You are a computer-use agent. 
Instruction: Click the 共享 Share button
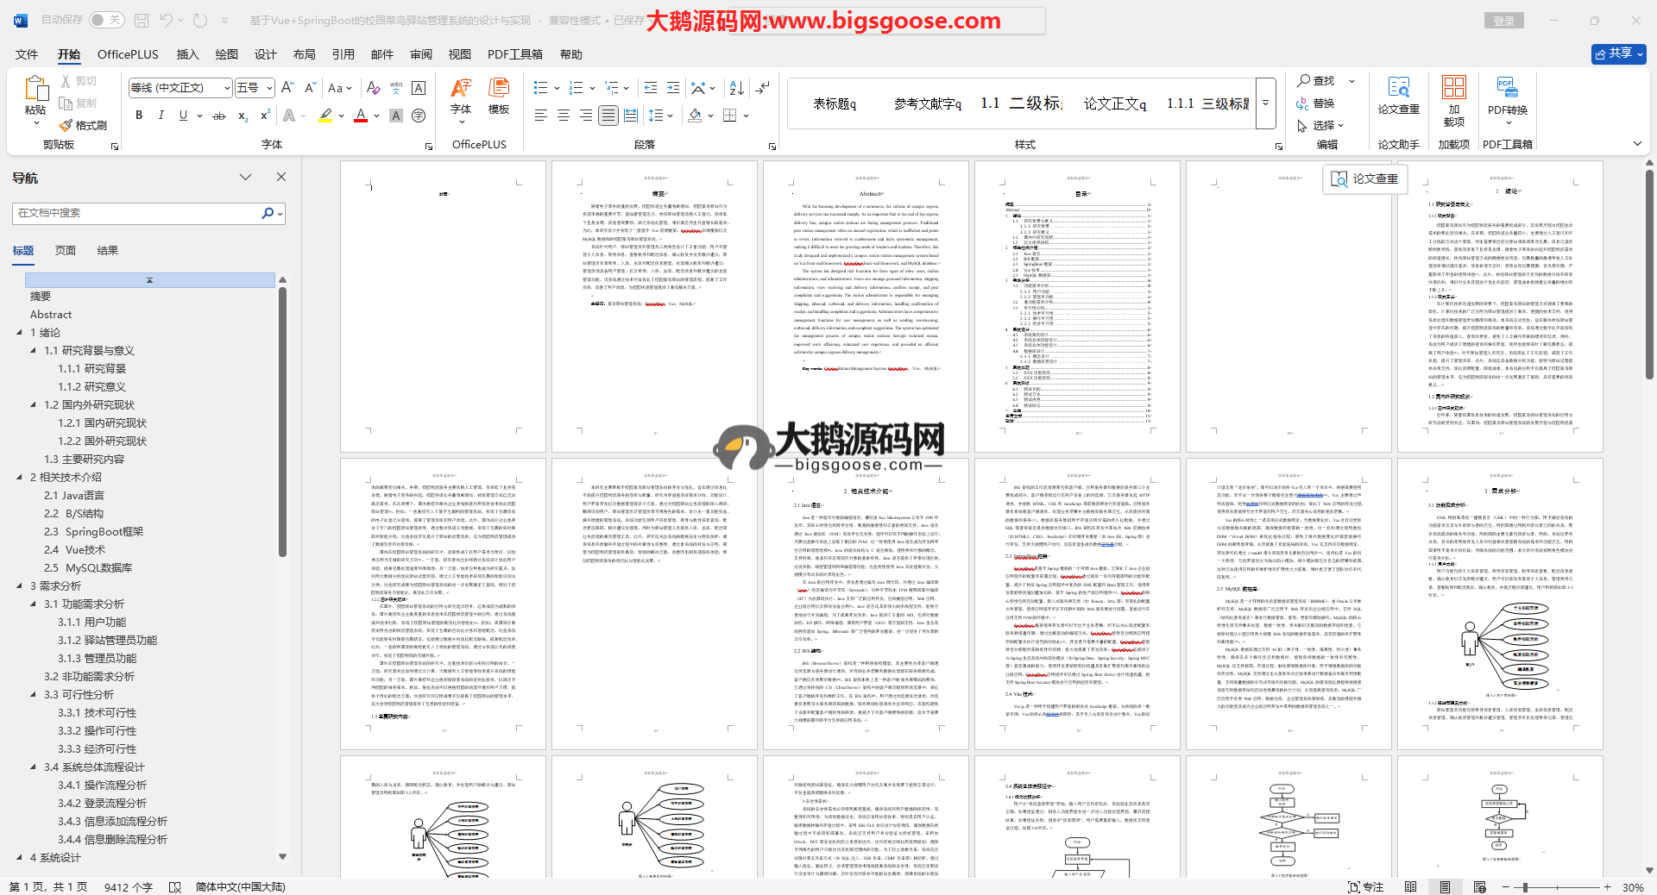click(1618, 53)
